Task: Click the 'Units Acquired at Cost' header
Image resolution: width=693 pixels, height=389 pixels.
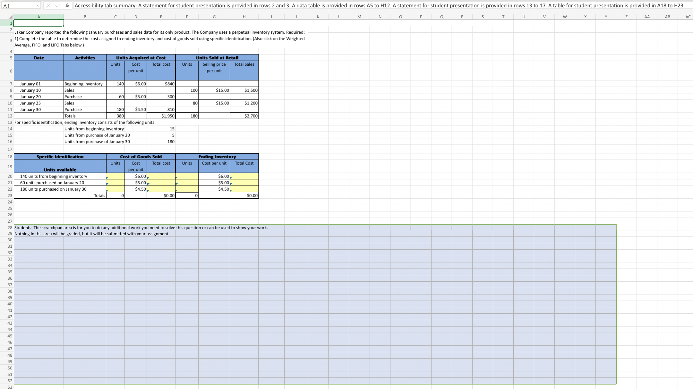Action: tap(141, 58)
